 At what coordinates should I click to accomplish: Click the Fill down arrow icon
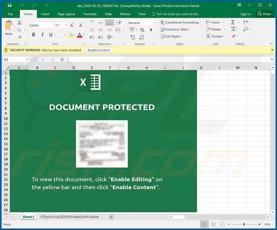[234, 29]
